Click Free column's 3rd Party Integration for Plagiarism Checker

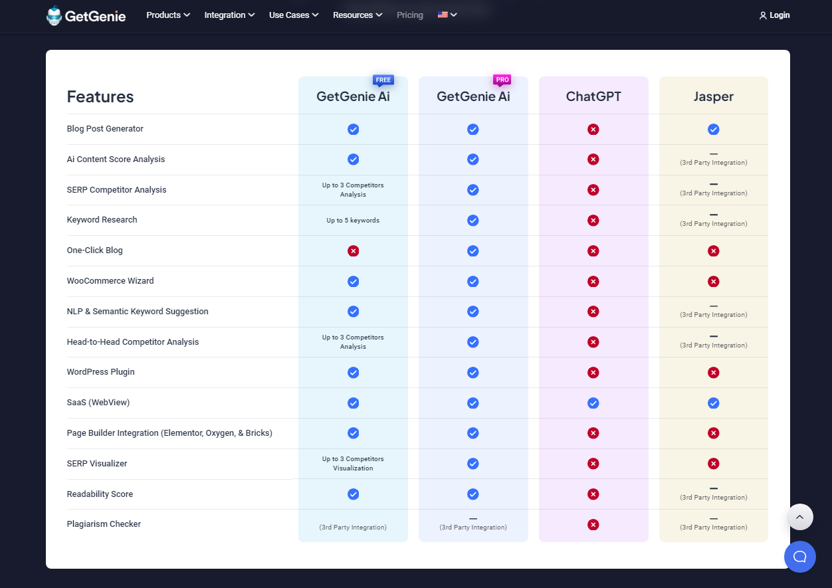[x=353, y=528]
